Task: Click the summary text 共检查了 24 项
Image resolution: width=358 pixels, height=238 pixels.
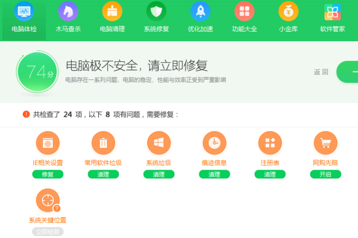Action: click(x=57, y=114)
